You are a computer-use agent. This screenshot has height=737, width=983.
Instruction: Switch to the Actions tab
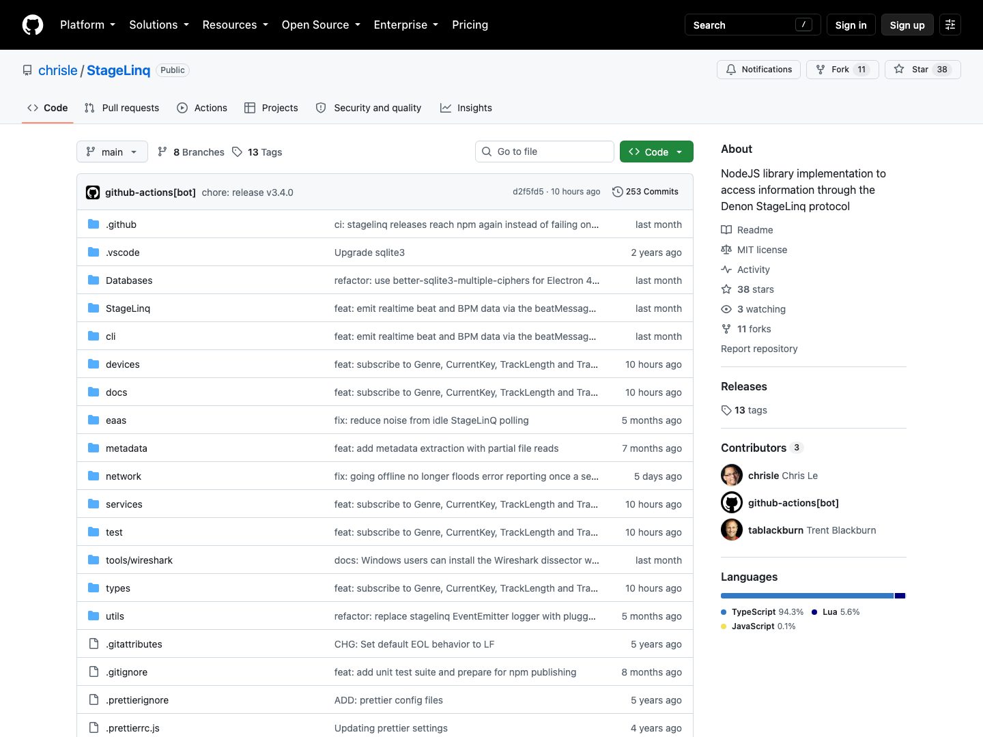coord(202,108)
